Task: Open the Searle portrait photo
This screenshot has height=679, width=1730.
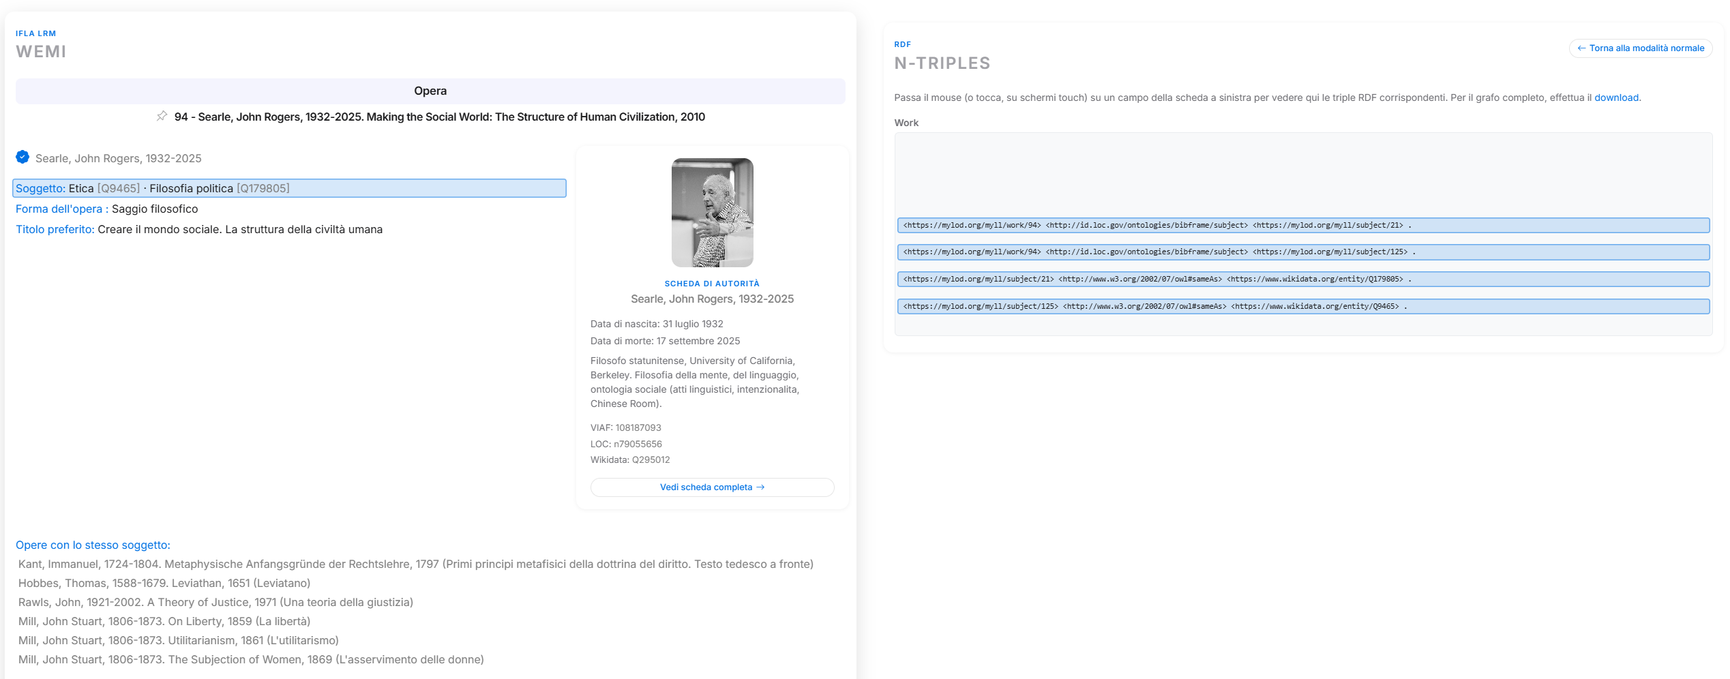Action: tap(712, 213)
